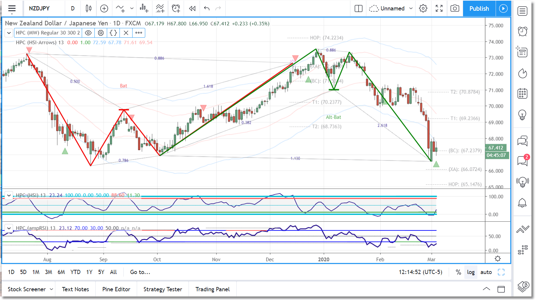Open the economic calendar panel
The image size is (536, 301).
tap(523, 94)
